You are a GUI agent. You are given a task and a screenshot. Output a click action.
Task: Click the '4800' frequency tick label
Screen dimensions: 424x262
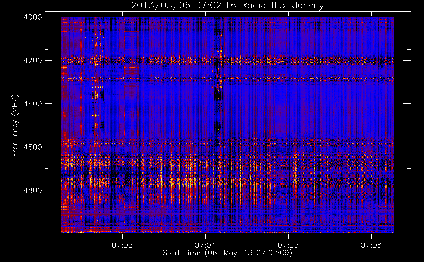tap(32, 190)
